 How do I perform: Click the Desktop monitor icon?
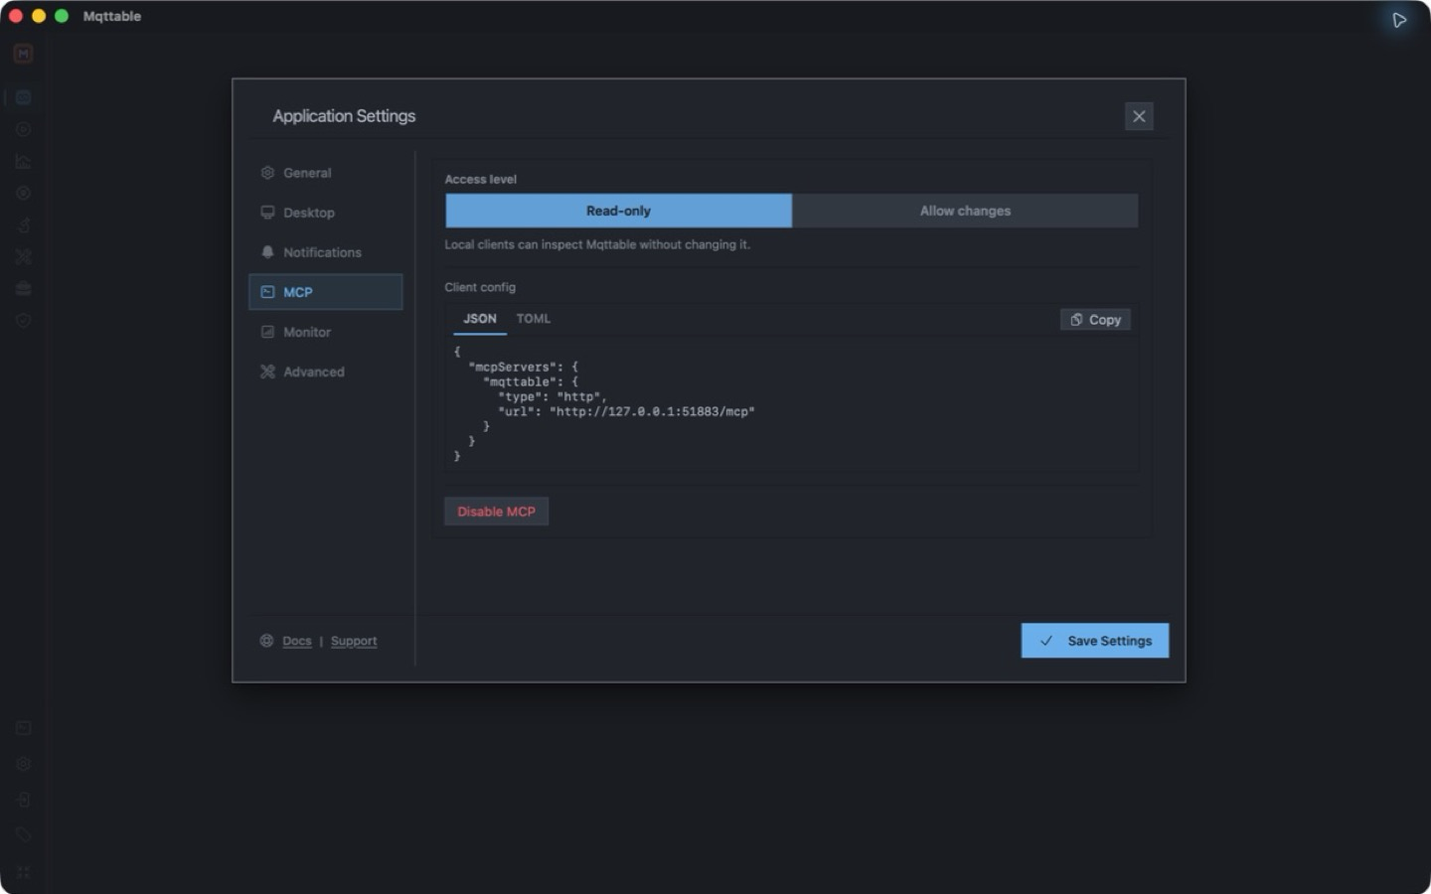point(267,213)
